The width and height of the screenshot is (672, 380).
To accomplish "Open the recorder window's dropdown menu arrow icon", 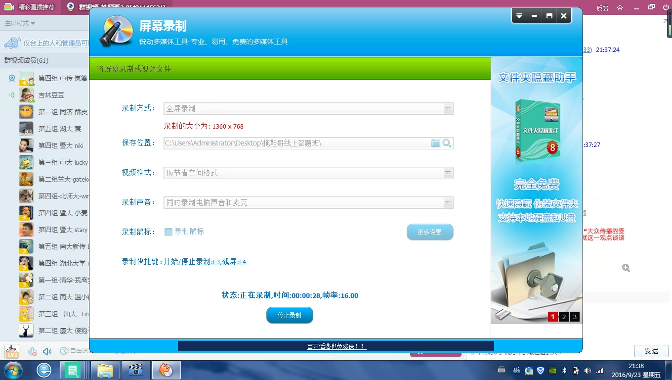I will pyautogui.click(x=519, y=16).
